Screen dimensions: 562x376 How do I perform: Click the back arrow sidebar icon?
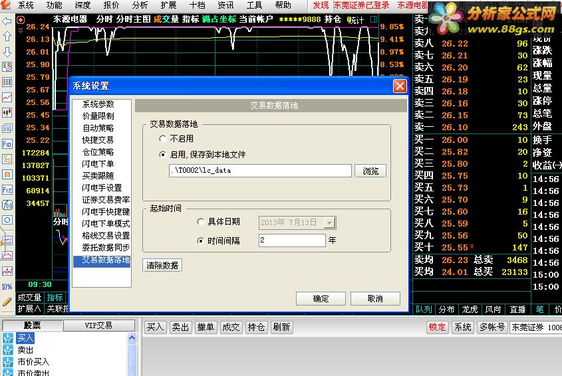click(x=7, y=21)
